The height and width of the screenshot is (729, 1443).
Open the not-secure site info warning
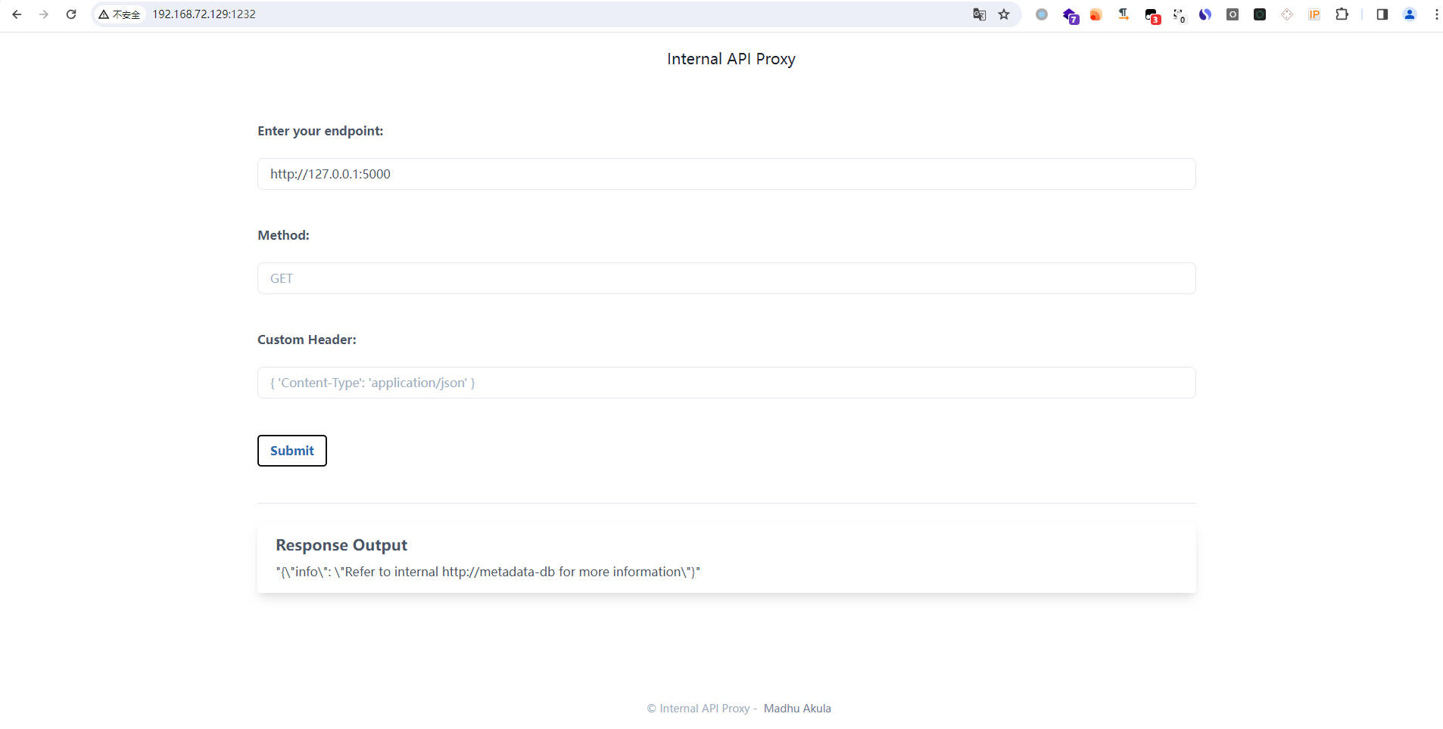(x=120, y=14)
